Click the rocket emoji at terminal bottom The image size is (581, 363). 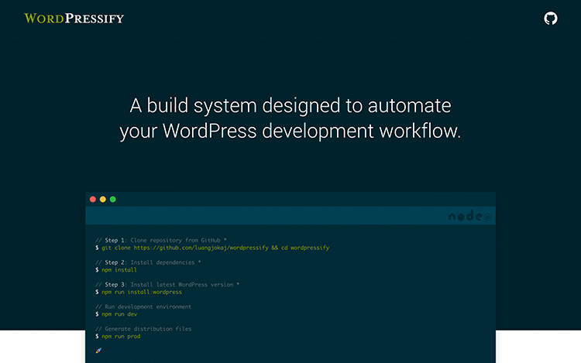click(98, 351)
